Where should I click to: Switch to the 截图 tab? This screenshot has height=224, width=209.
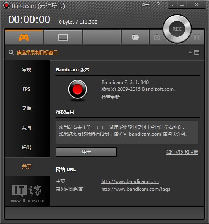(x=27, y=128)
